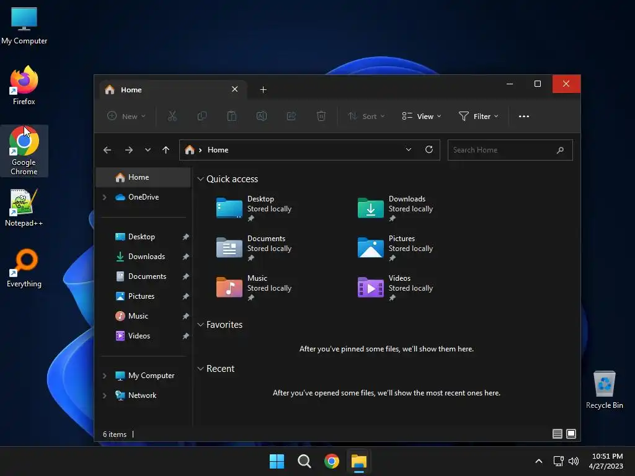Select Downloads in navigation pane

143,257
